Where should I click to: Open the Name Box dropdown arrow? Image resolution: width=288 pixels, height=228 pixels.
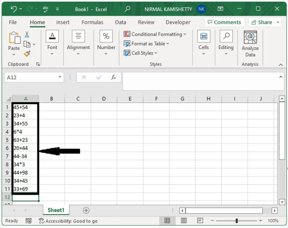click(60, 77)
